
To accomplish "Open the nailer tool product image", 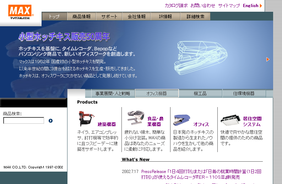I will click(x=86, y=118).
